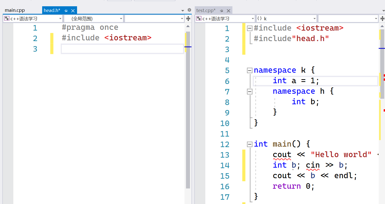Screen dimensions: 385x204
Task: Click the underlined 'cin' on line 14
Action: (x=313, y=165)
